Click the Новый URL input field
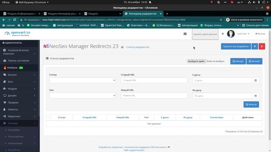The image size is (271, 152). point(154,95)
